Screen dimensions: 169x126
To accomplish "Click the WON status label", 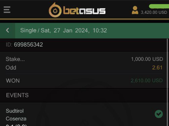I will 13,81.
